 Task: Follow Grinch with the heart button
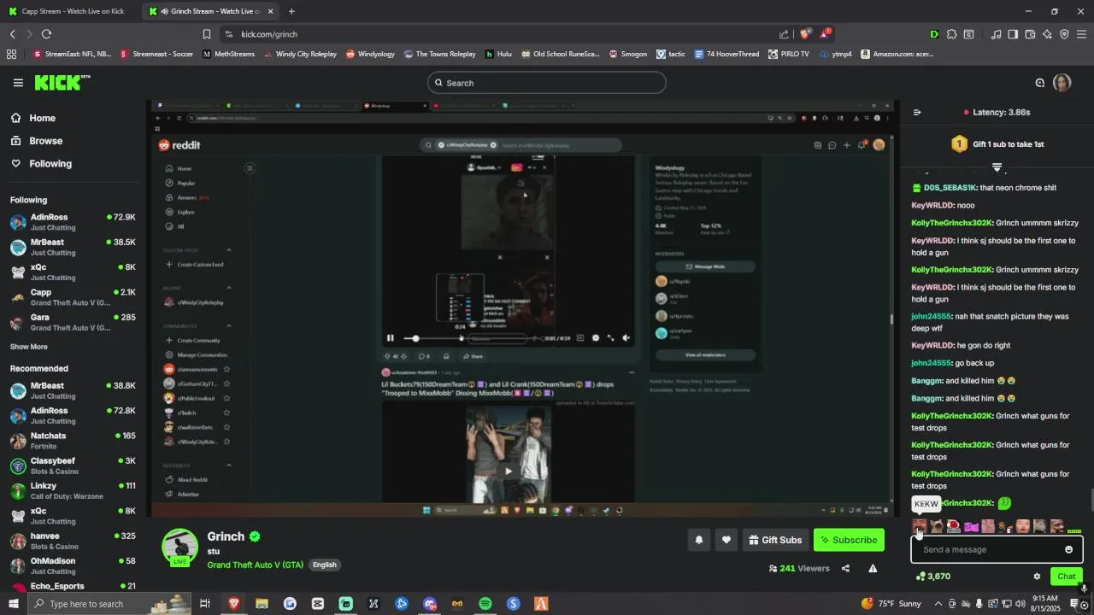click(x=726, y=540)
